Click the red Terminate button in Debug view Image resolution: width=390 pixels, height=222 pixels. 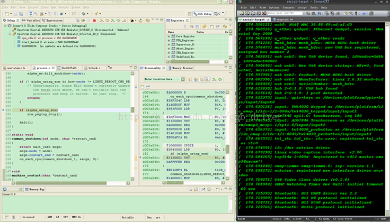[94, 20]
